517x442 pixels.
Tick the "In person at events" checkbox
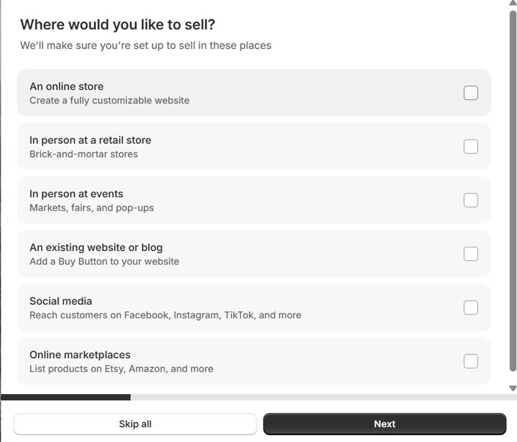471,200
